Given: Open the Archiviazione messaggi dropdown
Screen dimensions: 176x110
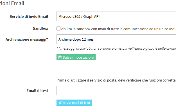Looking at the screenshot, I should (x=116, y=39).
